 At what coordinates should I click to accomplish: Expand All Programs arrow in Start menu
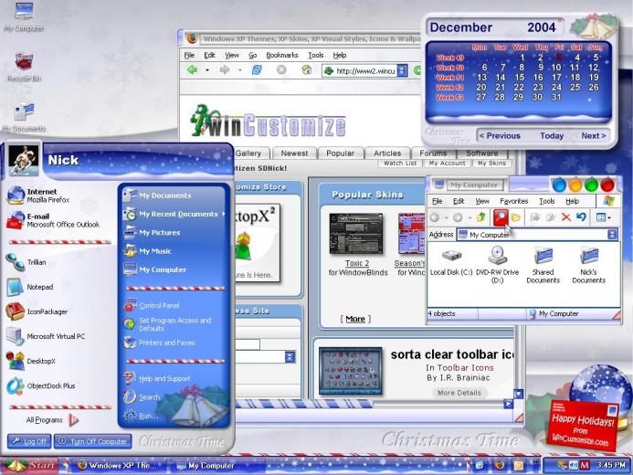pyautogui.click(x=73, y=420)
